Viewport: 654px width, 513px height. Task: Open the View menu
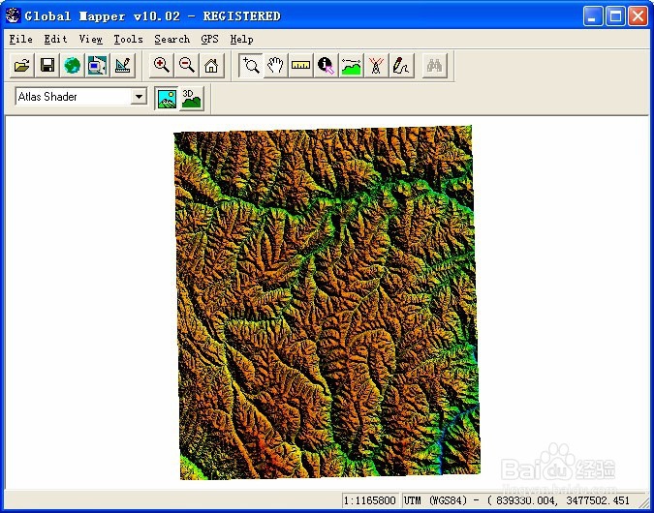(x=90, y=39)
